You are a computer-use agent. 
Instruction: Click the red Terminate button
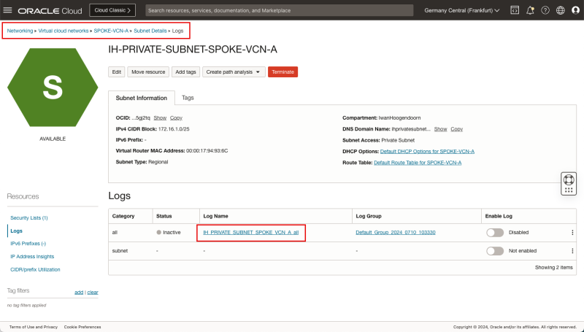(x=283, y=72)
